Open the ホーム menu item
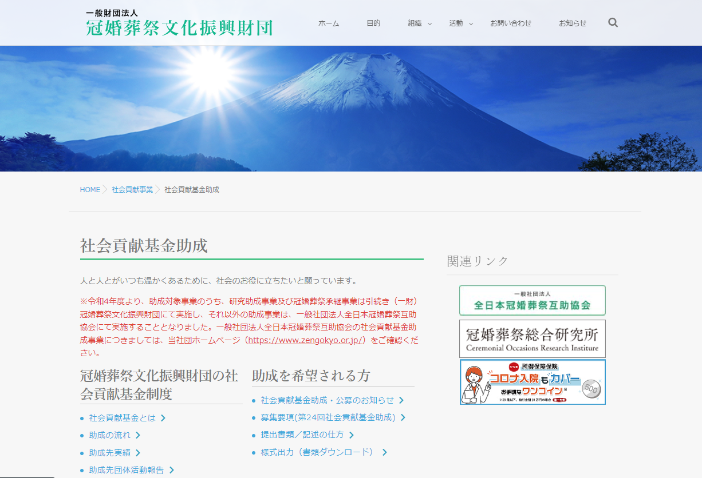 329,23
